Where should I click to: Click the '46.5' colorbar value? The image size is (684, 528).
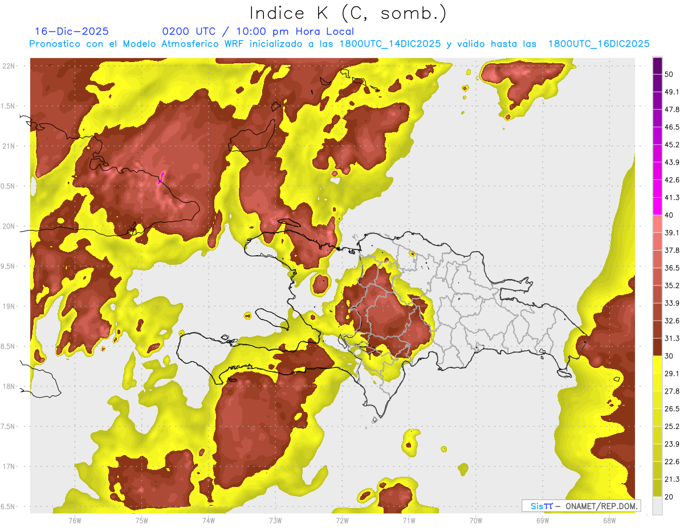tap(671, 127)
